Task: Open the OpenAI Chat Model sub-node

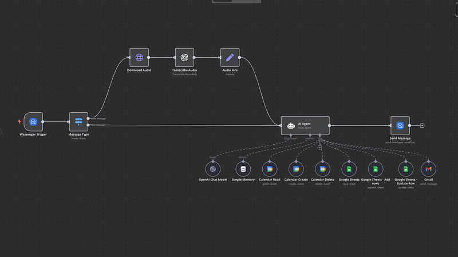Action: [x=213, y=169]
